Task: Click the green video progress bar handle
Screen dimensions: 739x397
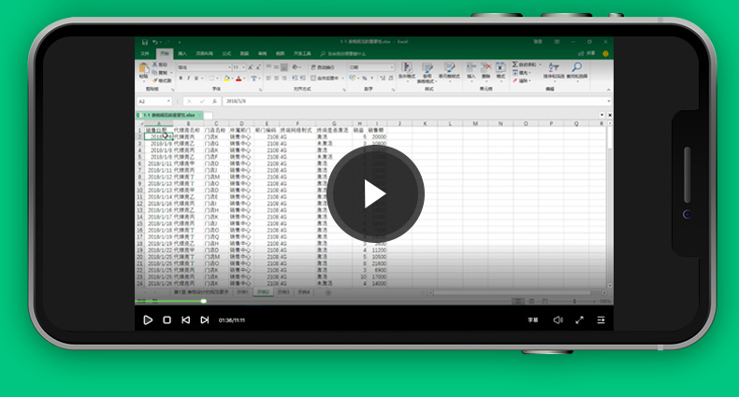Action: pos(204,301)
